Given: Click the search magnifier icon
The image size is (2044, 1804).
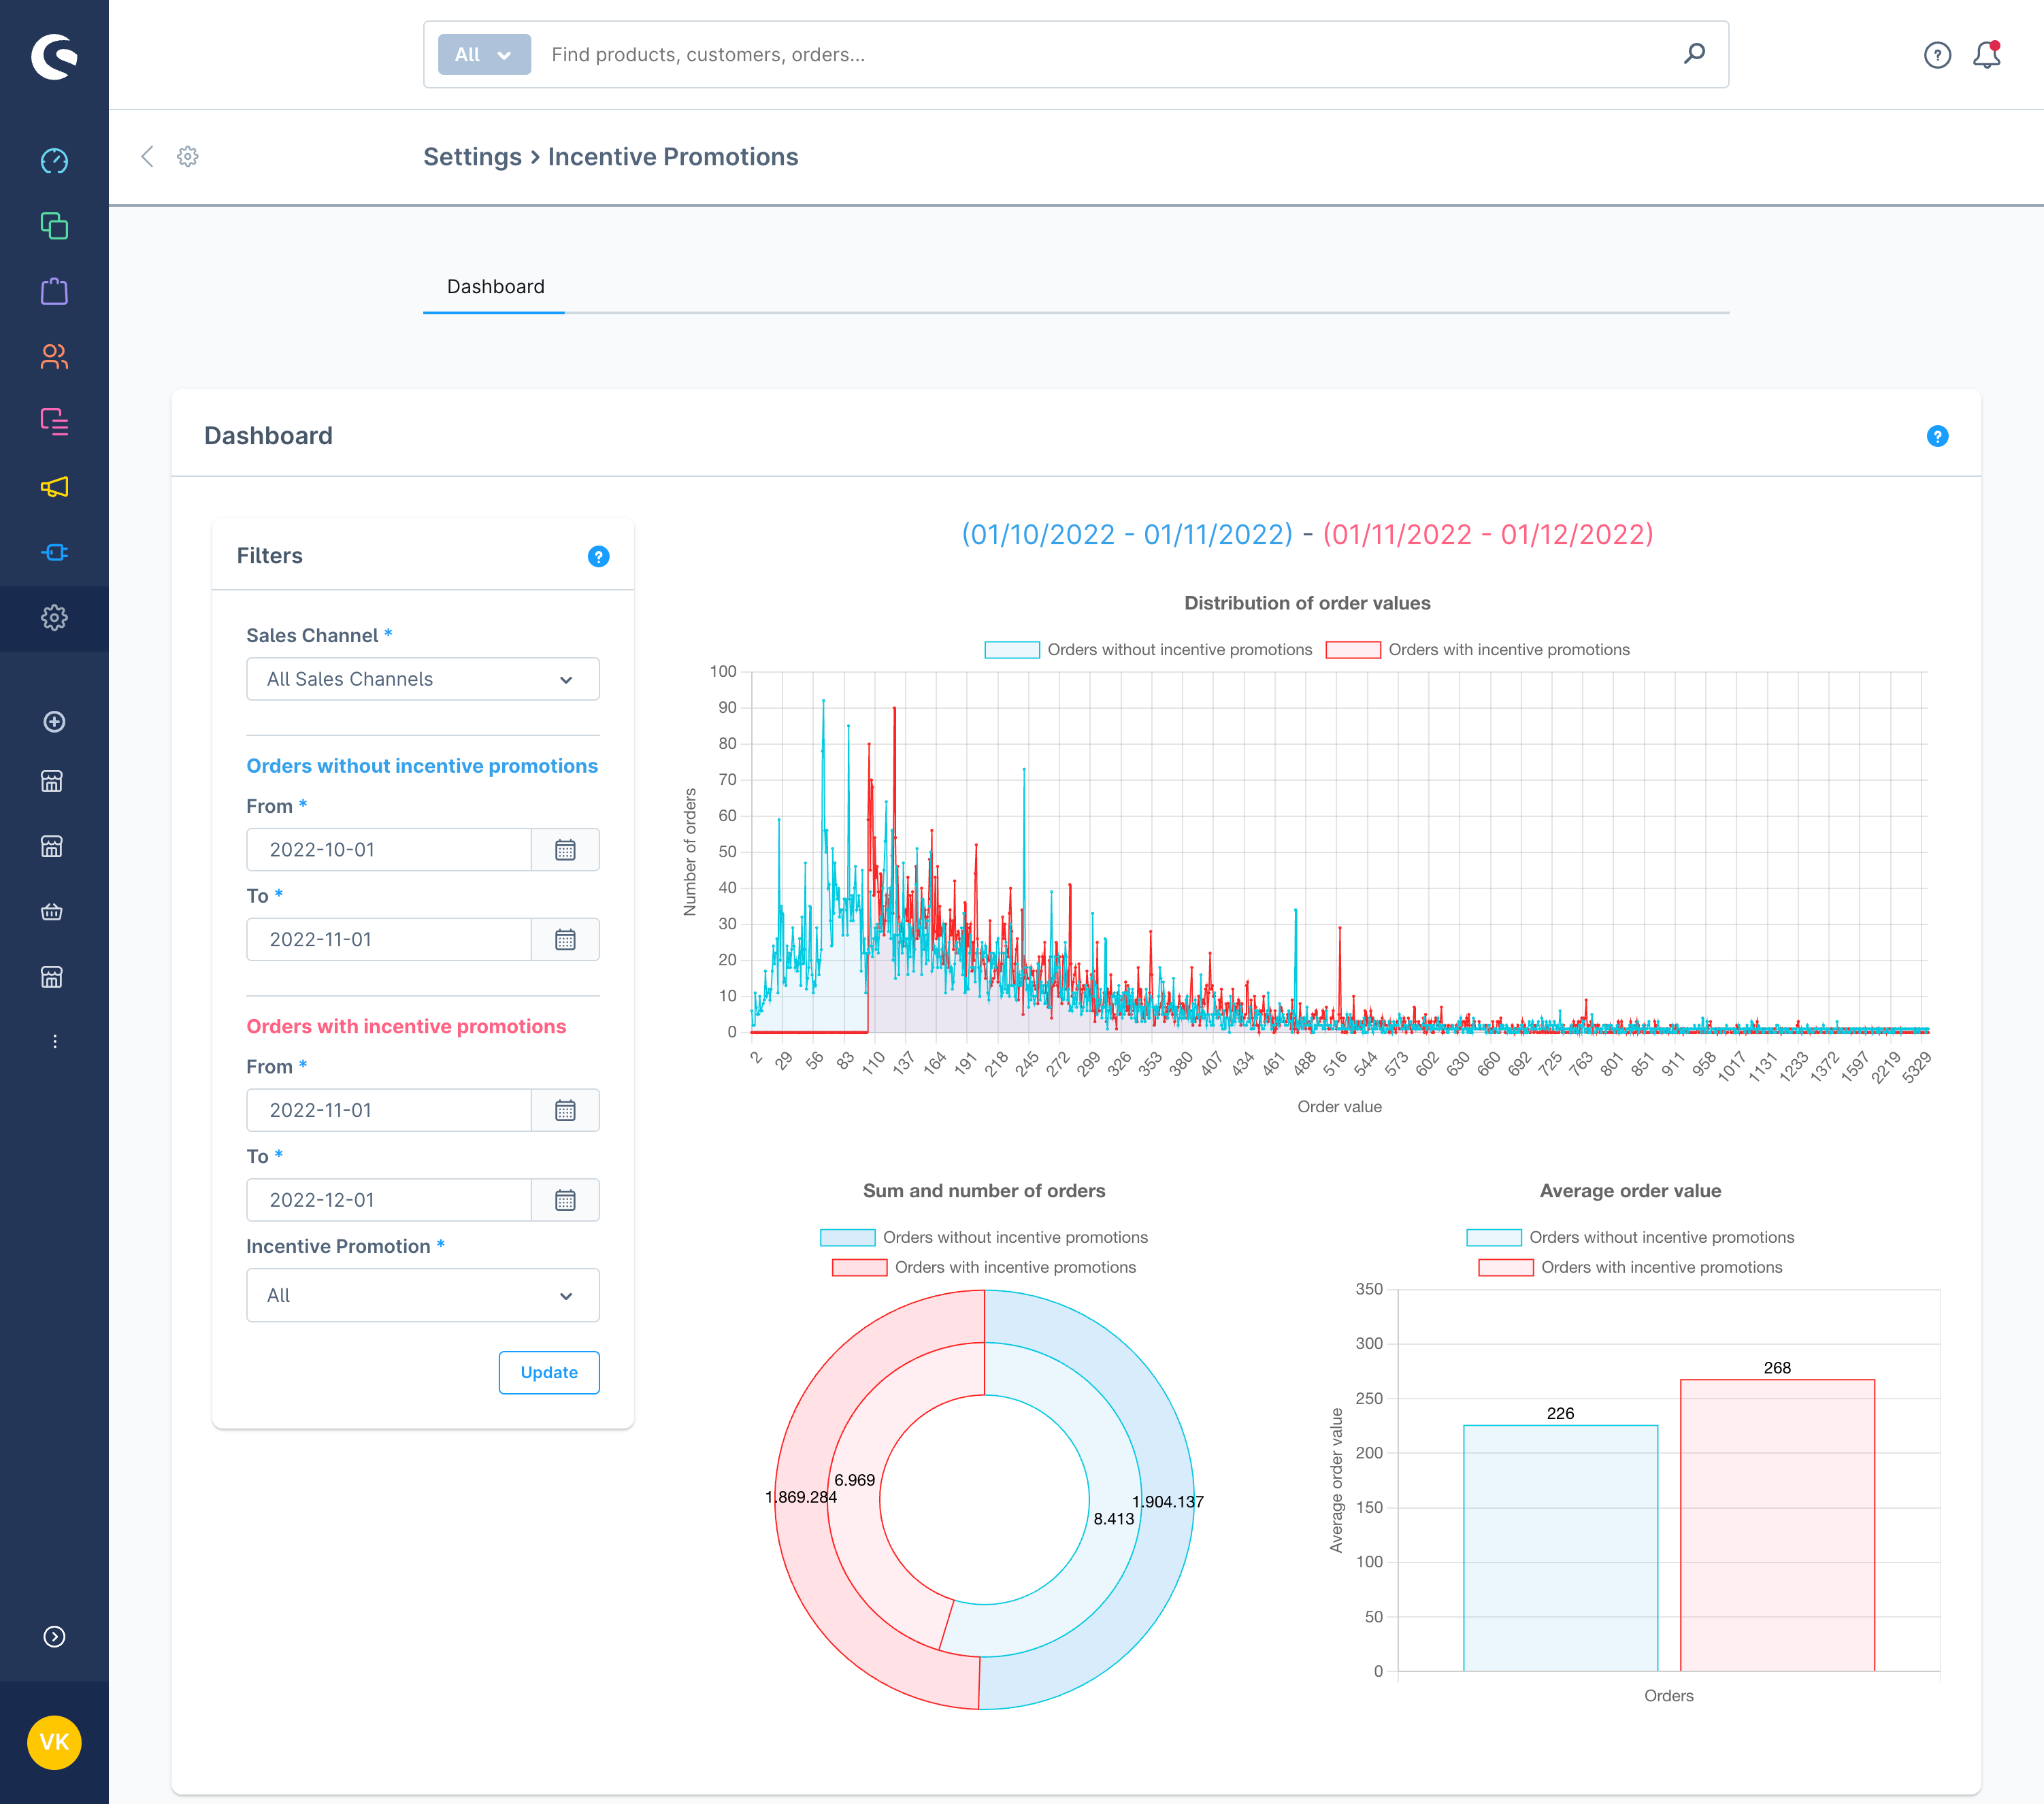Looking at the screenshot, I should [x=1694, y=54].
